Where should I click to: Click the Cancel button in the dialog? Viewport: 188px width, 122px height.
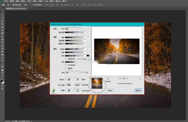coord(110,90)
